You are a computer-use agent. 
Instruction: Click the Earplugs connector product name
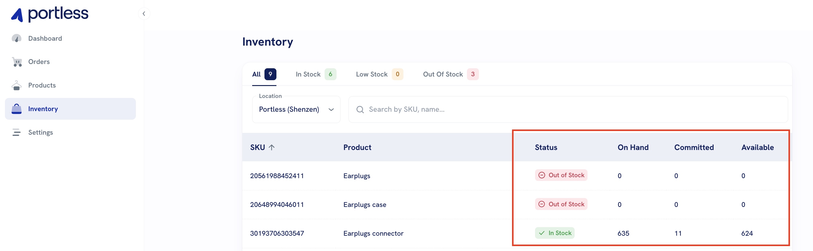[x=373, y=233]
